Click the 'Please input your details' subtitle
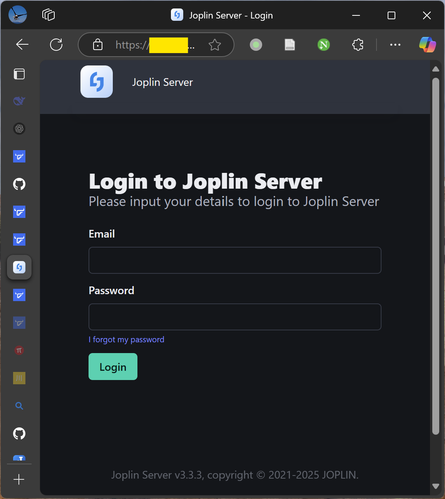445x499 pixels. click(x=234, y=202)
